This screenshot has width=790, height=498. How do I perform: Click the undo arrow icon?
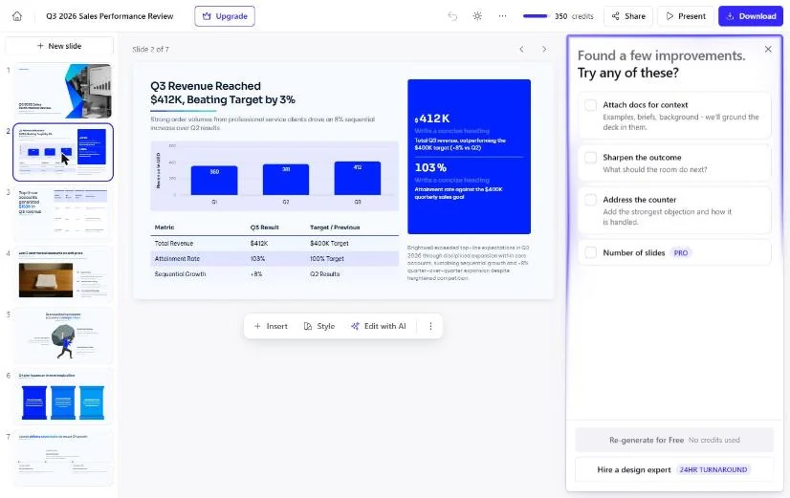click(x=452, y=16)
